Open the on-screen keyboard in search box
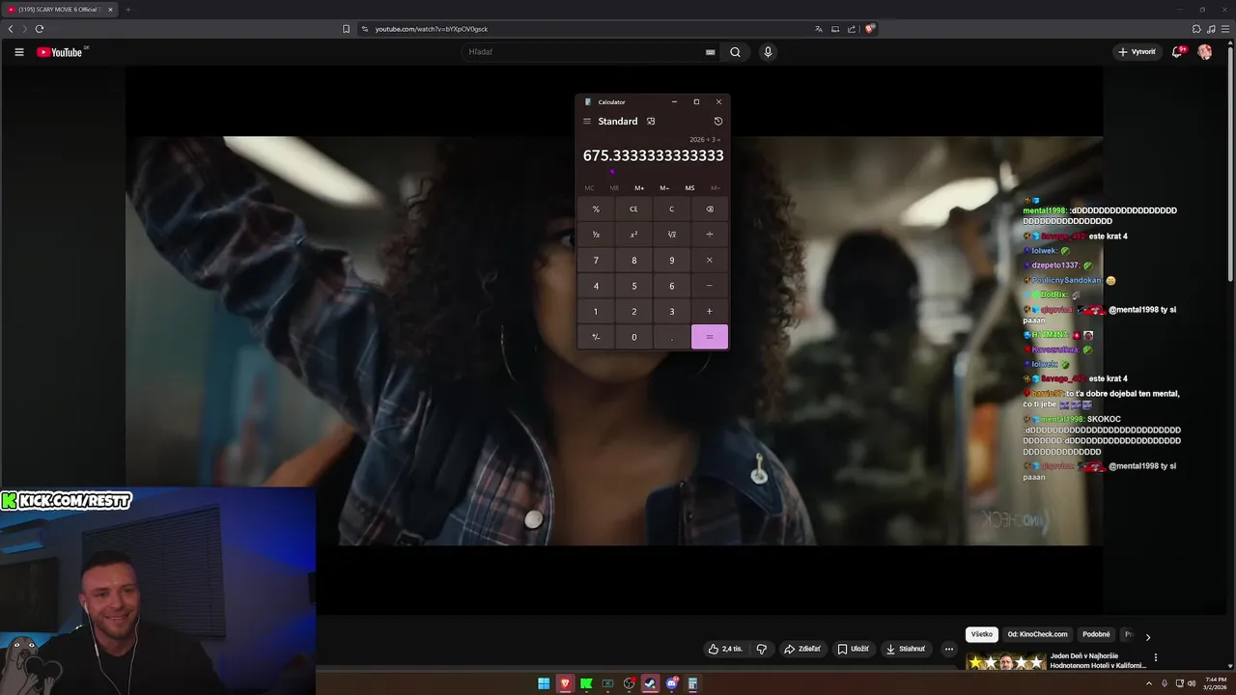1236x695 pixels. click(711, 52)
